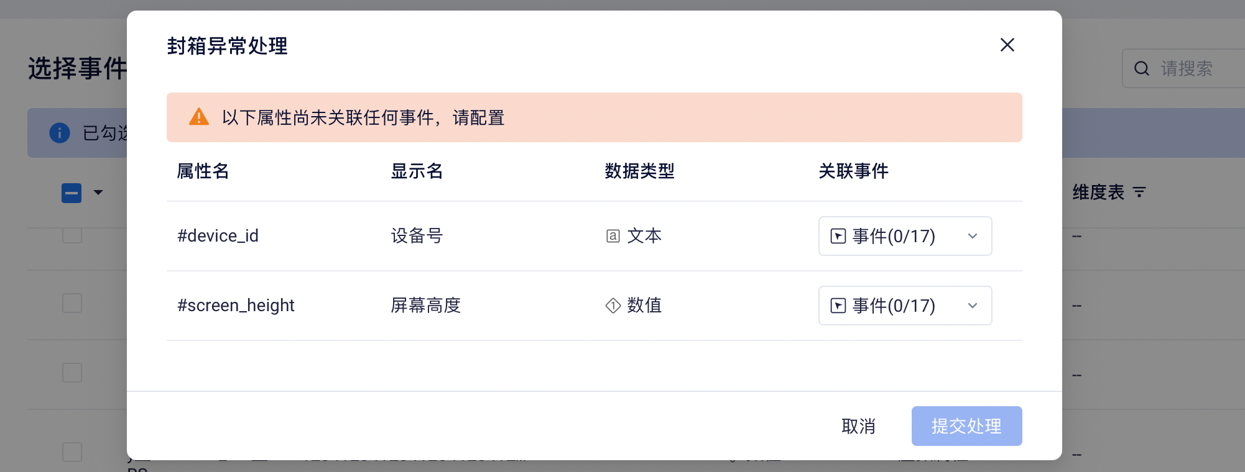
Task: Expand the arrow beside select-all checkbox
Action: [x=98, y=193]
